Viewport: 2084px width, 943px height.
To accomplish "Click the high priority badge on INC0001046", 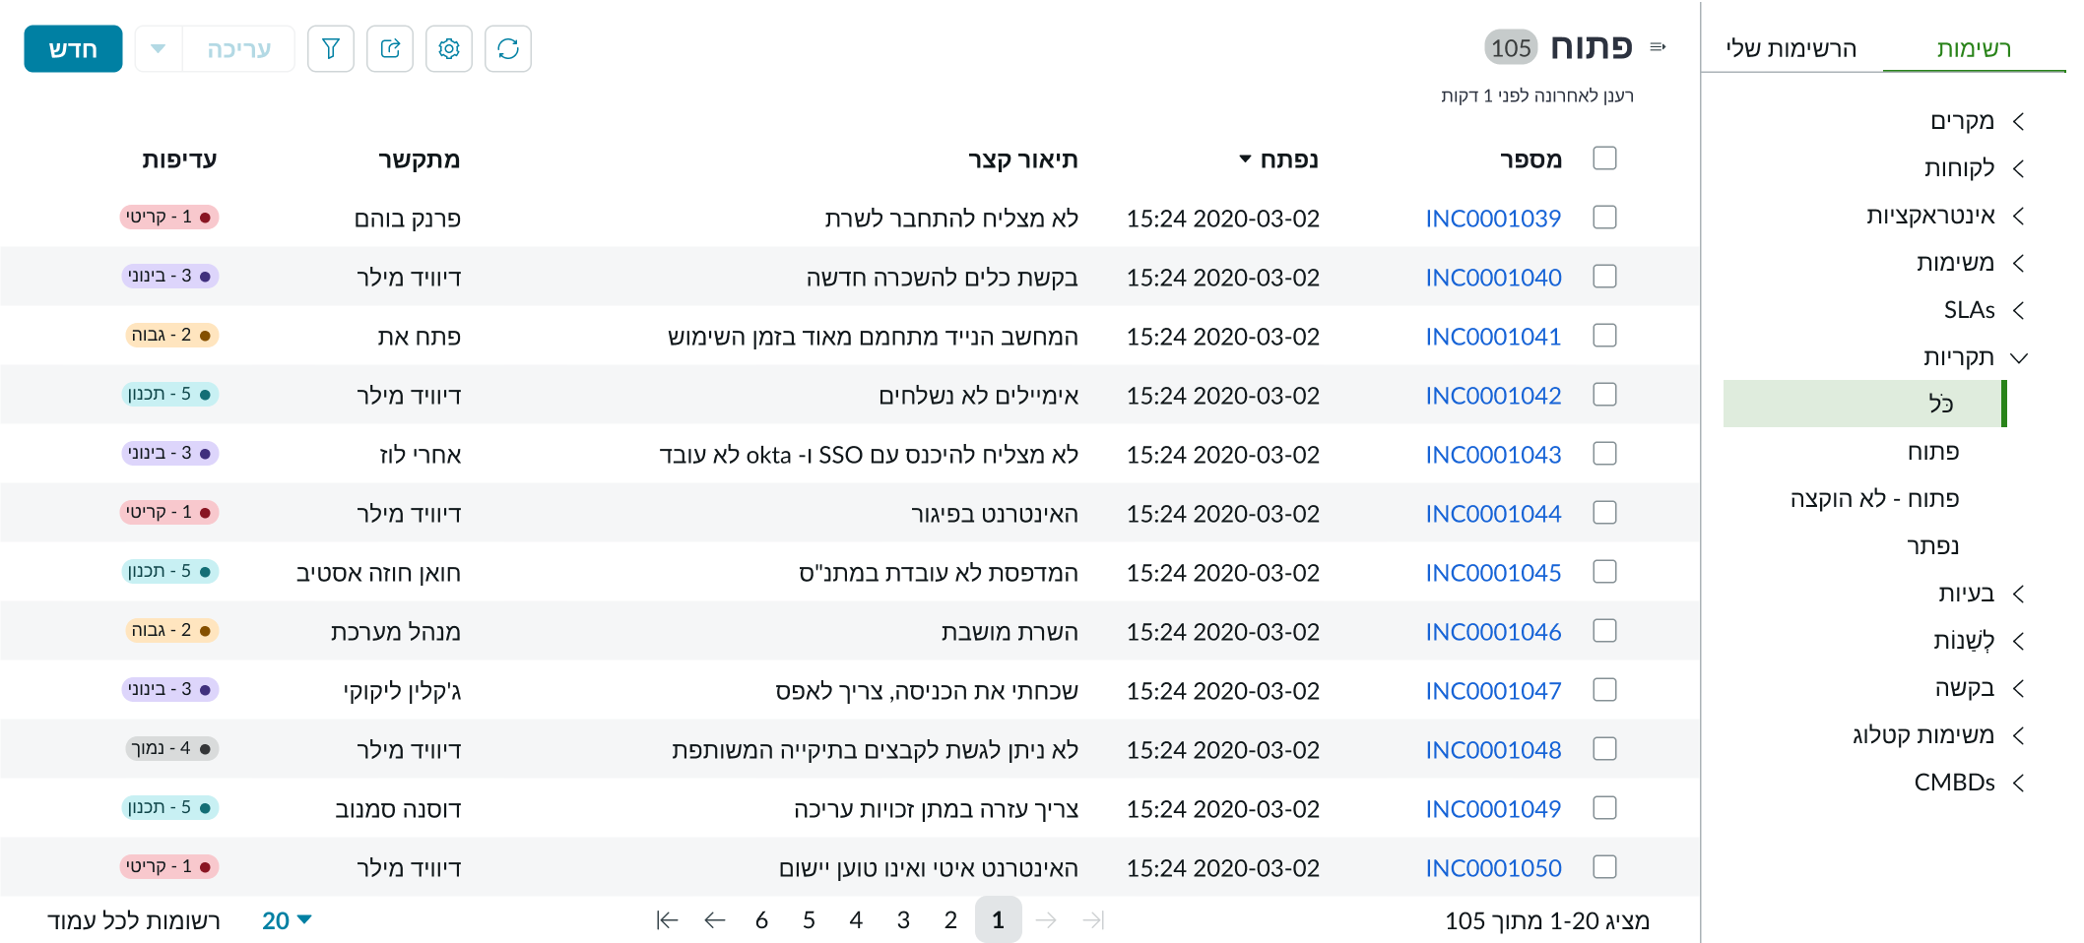I will tap(170, 631).
